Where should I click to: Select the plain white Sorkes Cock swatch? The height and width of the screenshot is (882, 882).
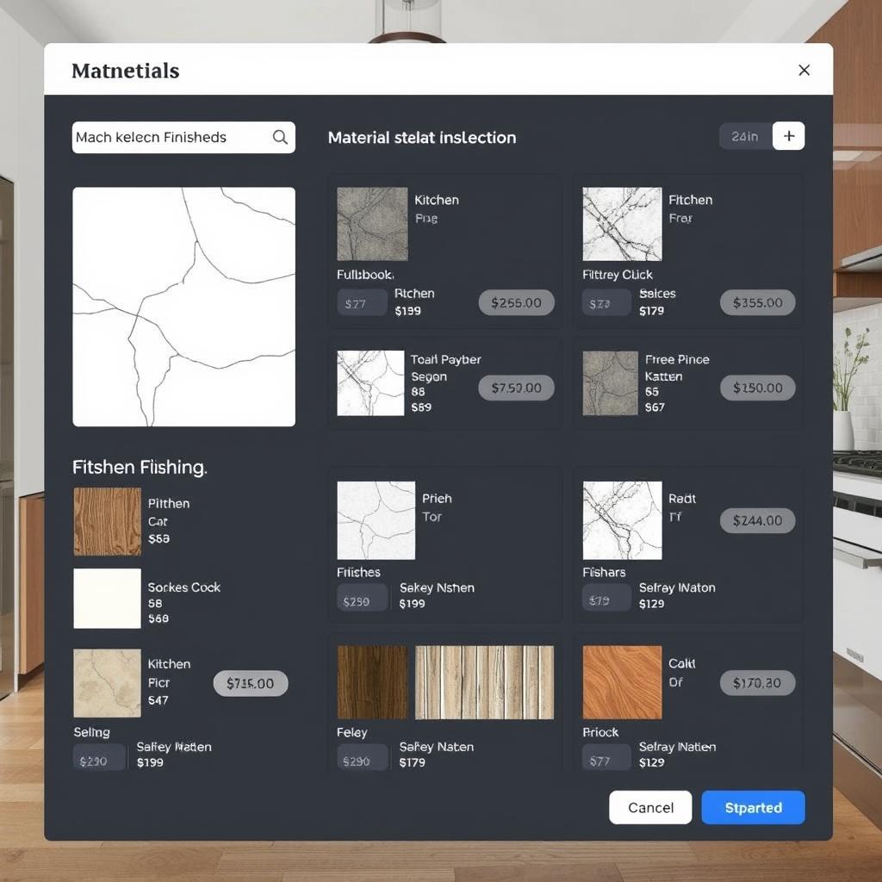pyautogui.click(x=107, y=599)
